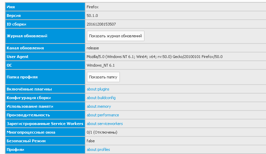The image size is (266, 154).
Task: Open the about:plugins link
Action: (x=98, y=89)
